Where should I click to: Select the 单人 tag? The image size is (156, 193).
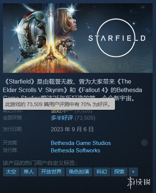tap(28, 172)
